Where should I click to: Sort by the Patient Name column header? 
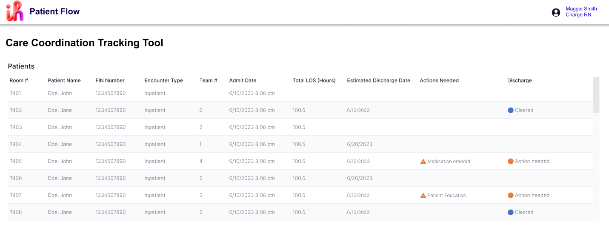coord(64,80)
